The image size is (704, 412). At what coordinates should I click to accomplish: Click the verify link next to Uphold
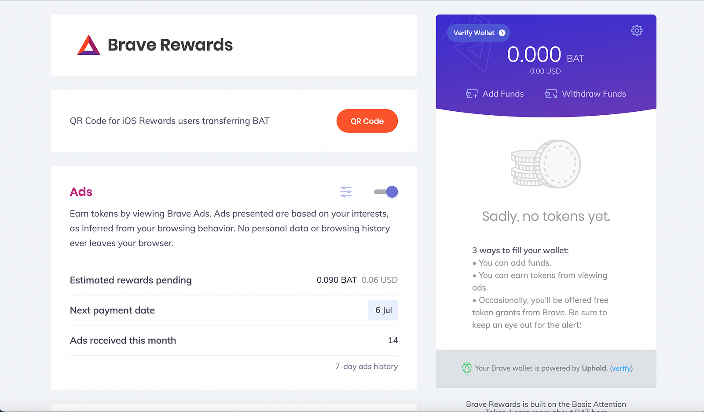coord(621,368)
